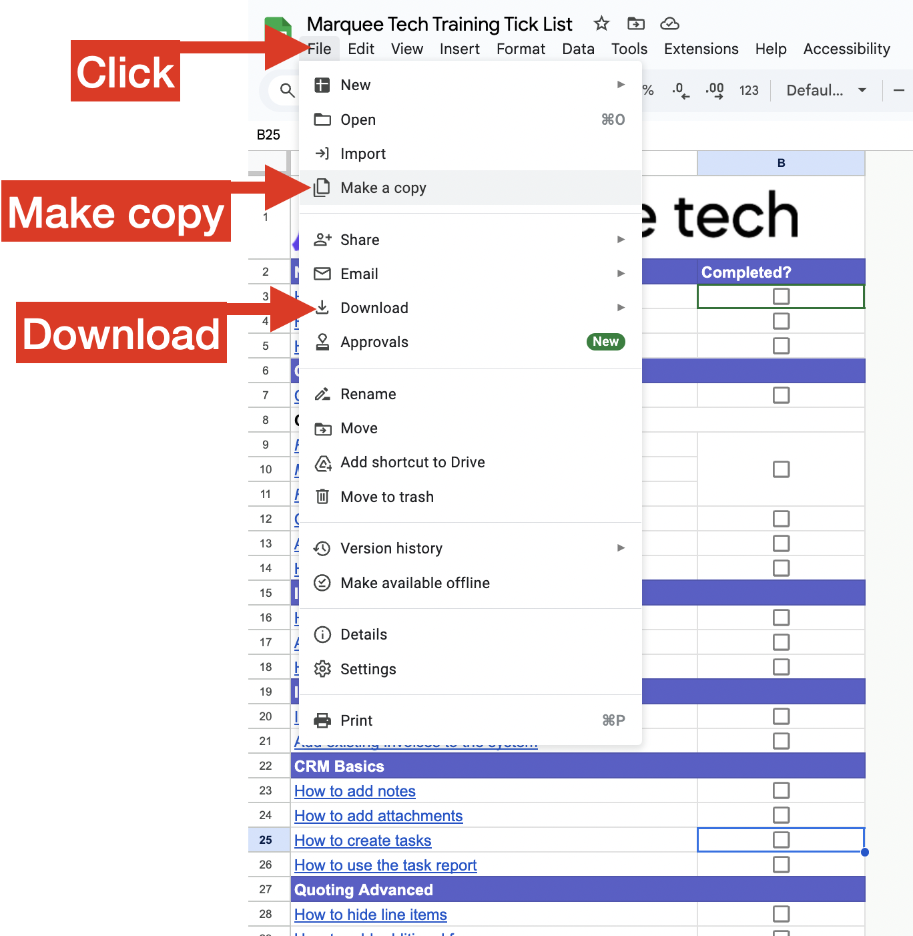The height and width of the screenshot is (936, 913).
Task: Click the Settings gear icon in File menu
Action: pyautogui.click(x=322, y=669)
